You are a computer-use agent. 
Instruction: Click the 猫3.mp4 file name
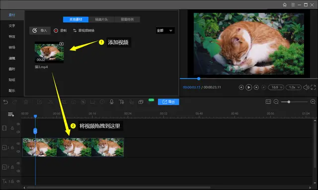(x=41, y=67)
